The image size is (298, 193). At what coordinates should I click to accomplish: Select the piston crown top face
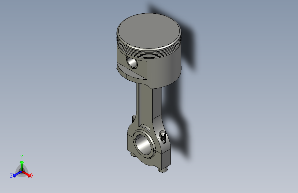click(149, 30)
